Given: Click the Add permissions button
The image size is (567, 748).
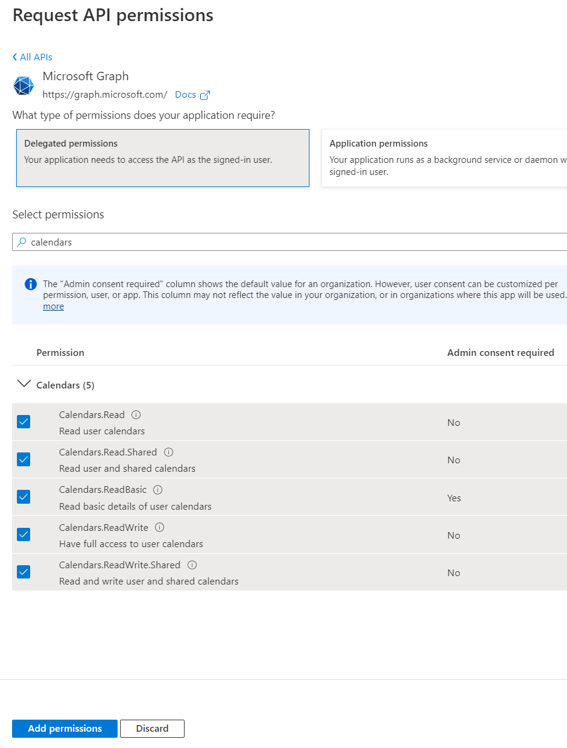Looking at the screenshot, I should pos(65,729).
